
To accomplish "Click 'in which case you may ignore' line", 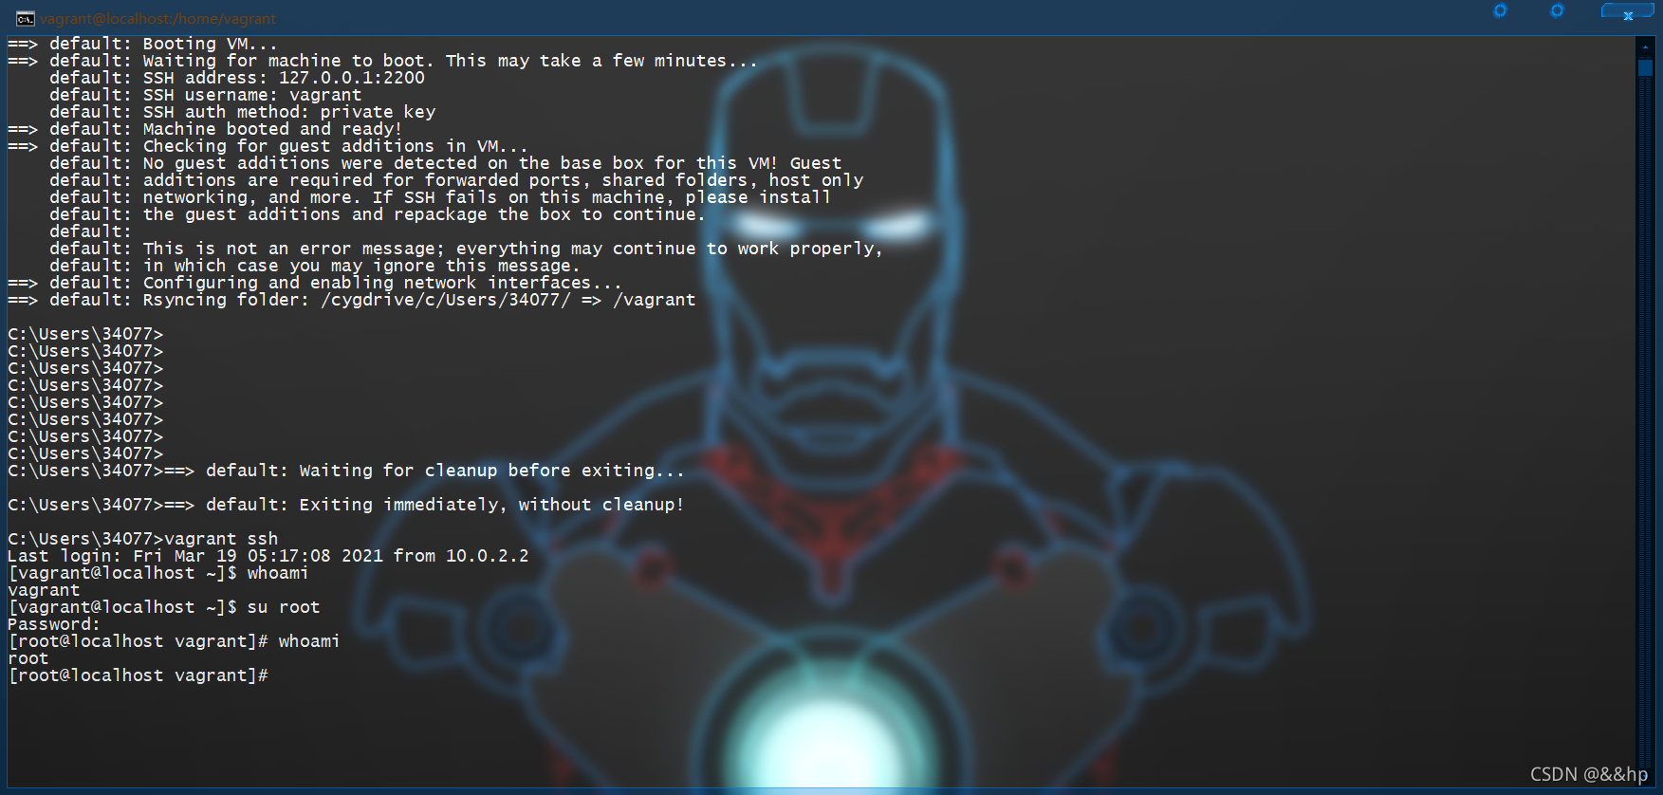I will pyautogui.click(x=315, y=266).
